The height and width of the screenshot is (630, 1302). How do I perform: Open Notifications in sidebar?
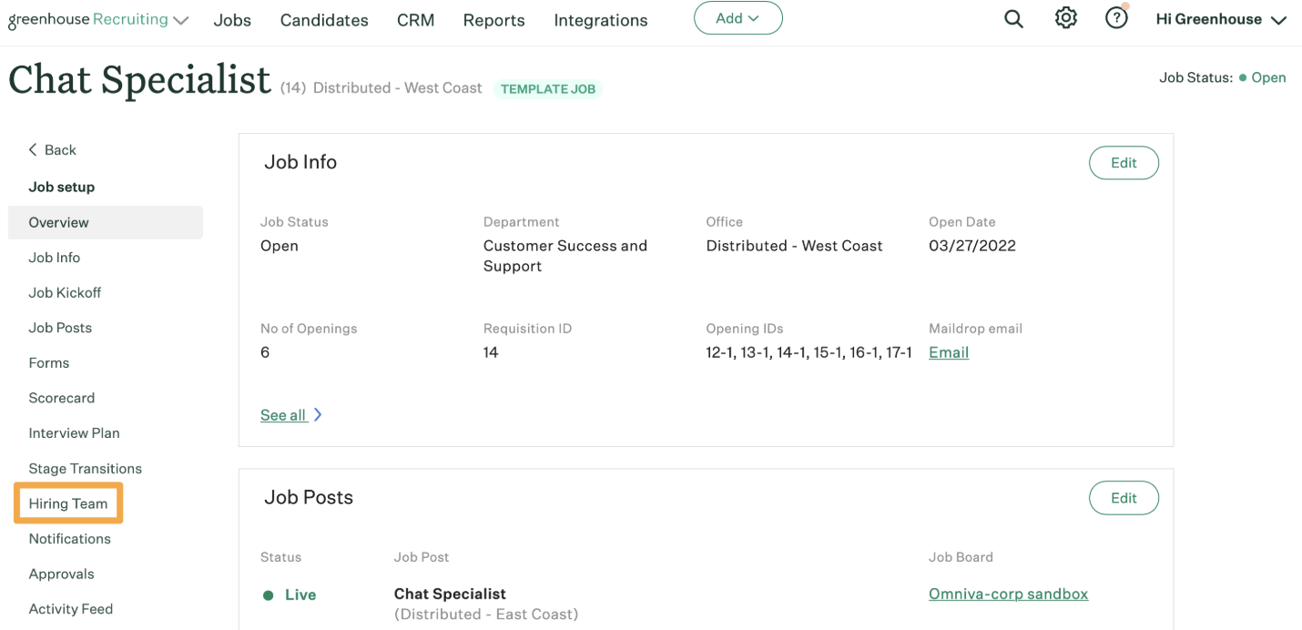(69, 539)
